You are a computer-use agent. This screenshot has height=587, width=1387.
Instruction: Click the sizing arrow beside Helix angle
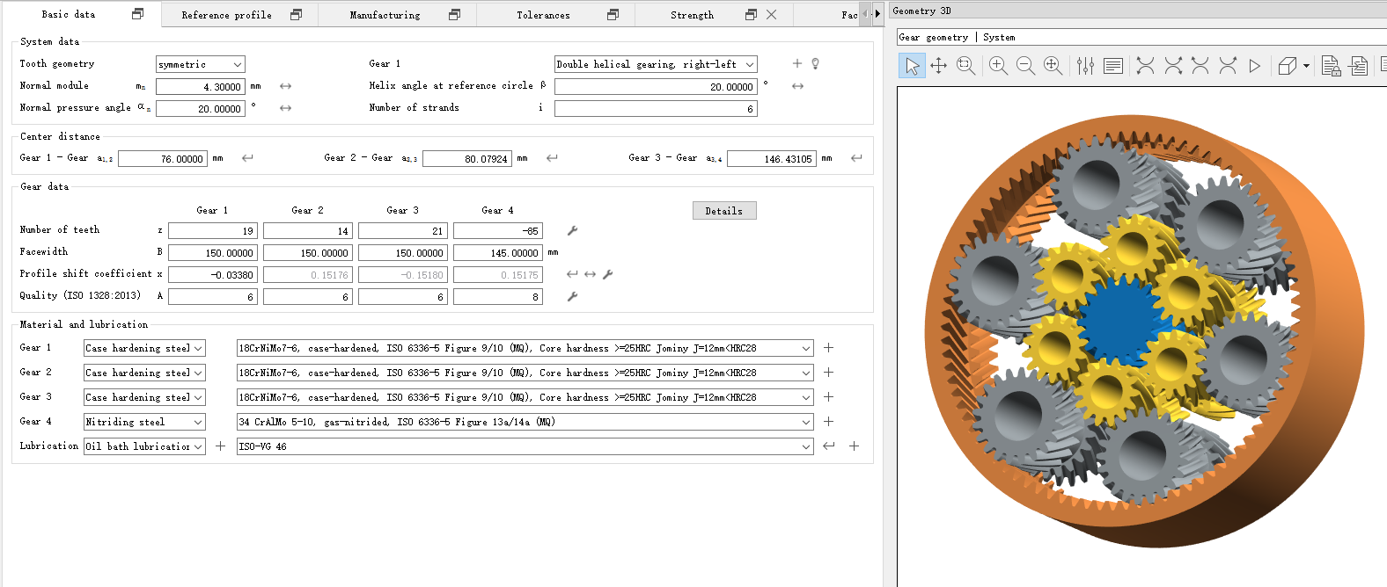pyautogui.click(x=797, y=86)
